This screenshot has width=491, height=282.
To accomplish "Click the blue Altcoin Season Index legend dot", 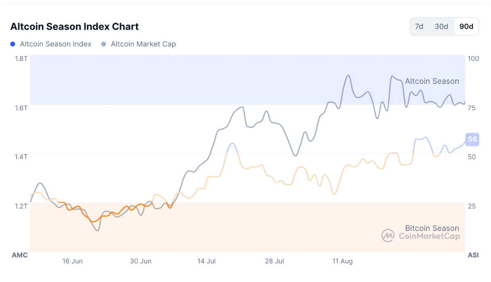I will pos(12,44).
